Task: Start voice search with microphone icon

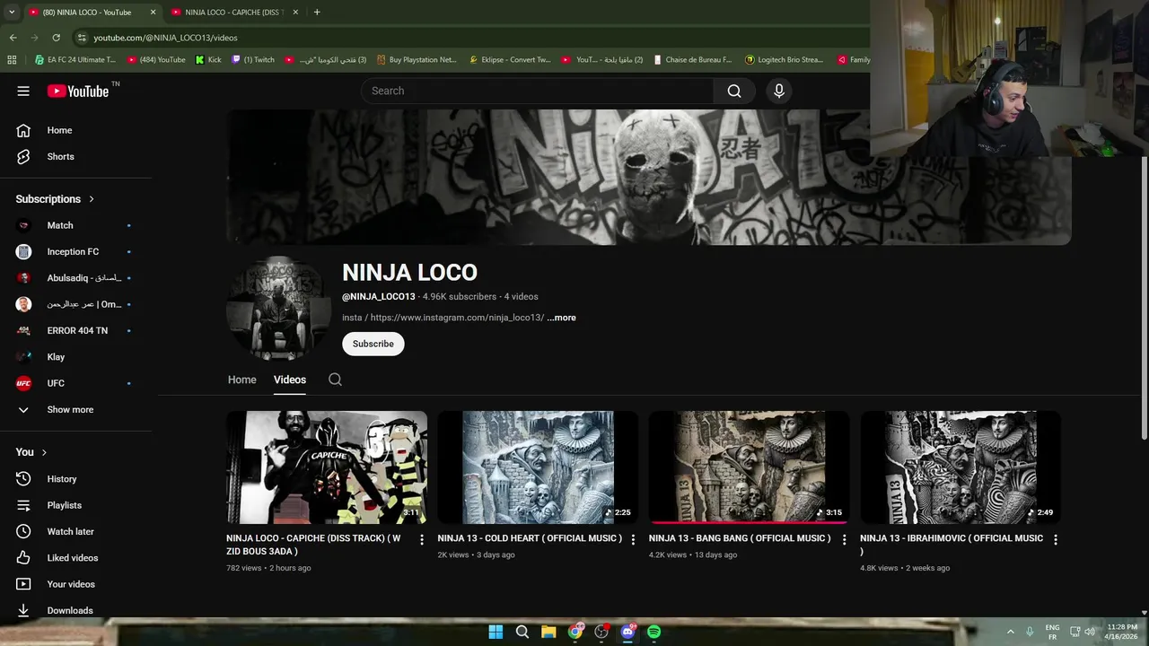Action: (779, 91)
